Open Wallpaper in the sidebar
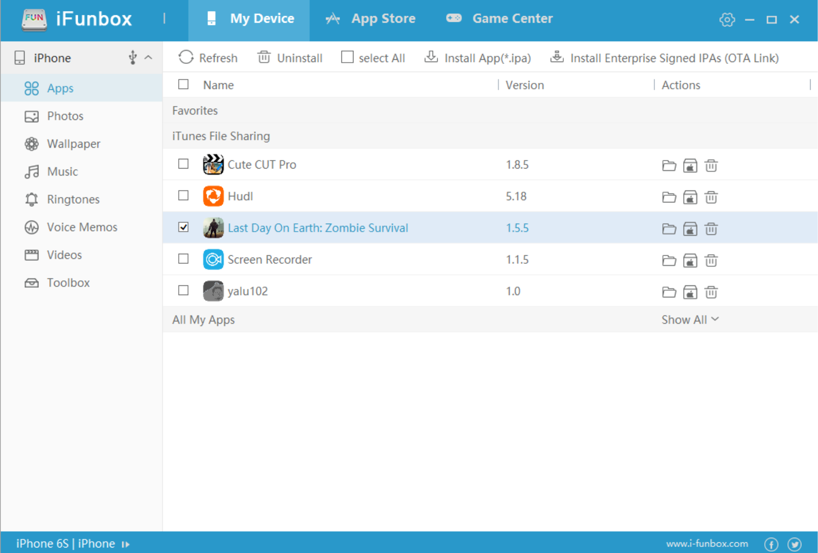This screenshot has height=553, width=818. (82, 144)
